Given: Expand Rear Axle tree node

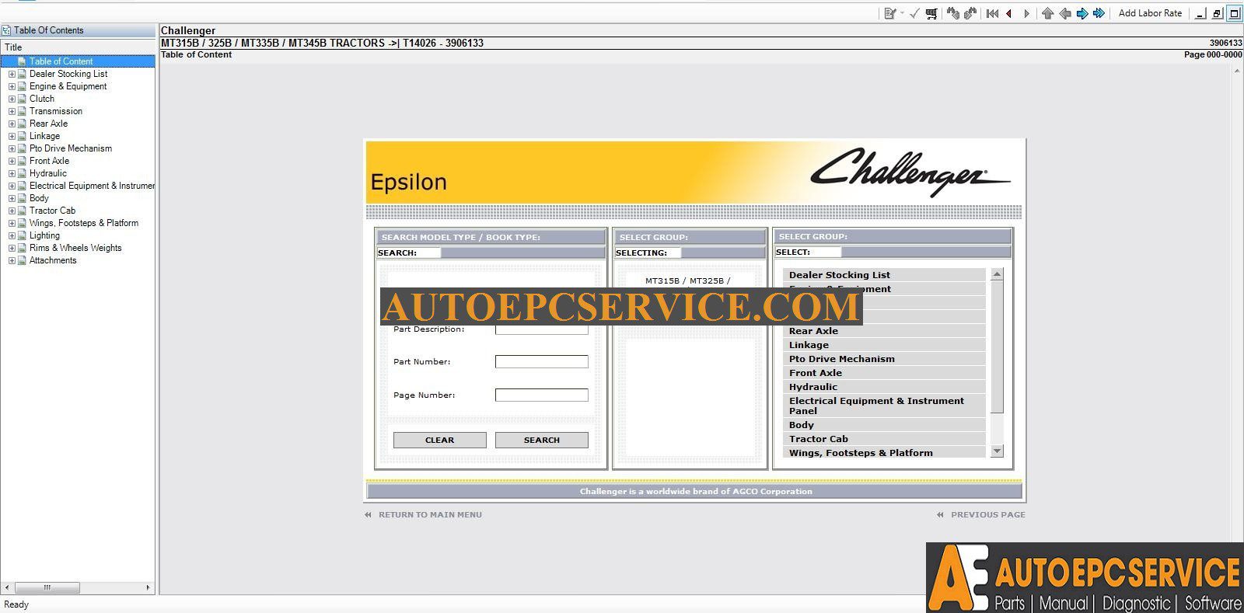Looking at the screenshot, I should [12, 124].
